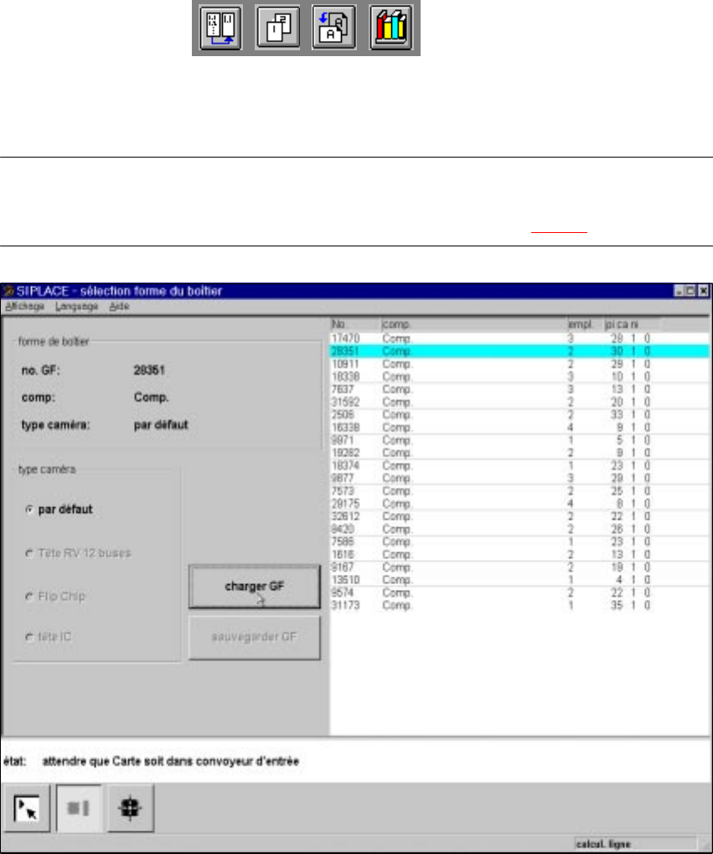Click the board comparison icon with blue arrow
The width and height of the screenshot is (713, 854).
click(220, 27)
